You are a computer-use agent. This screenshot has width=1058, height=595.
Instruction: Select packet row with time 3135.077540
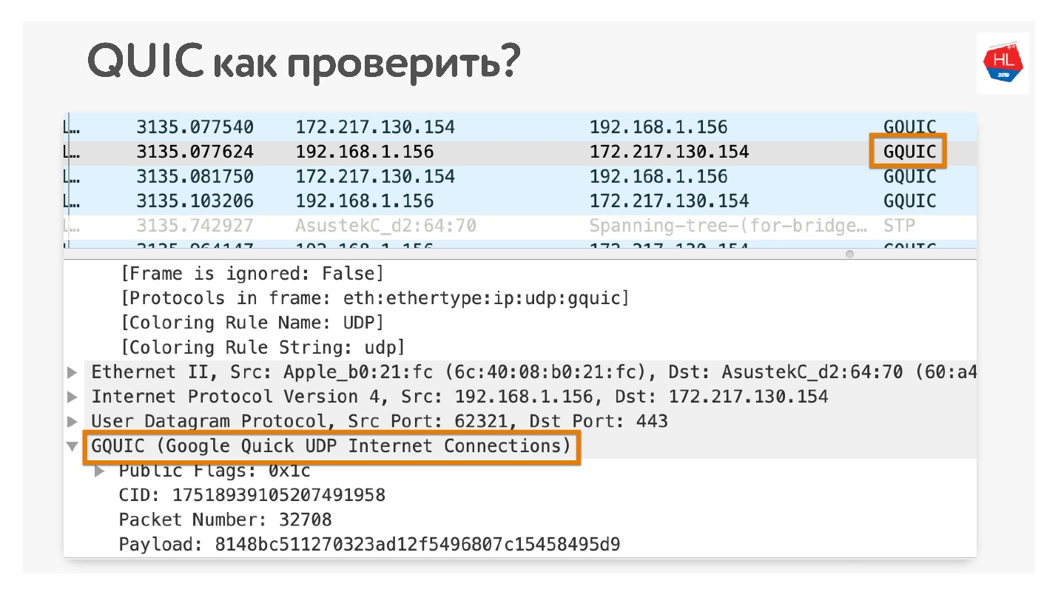tap(519, 127)
